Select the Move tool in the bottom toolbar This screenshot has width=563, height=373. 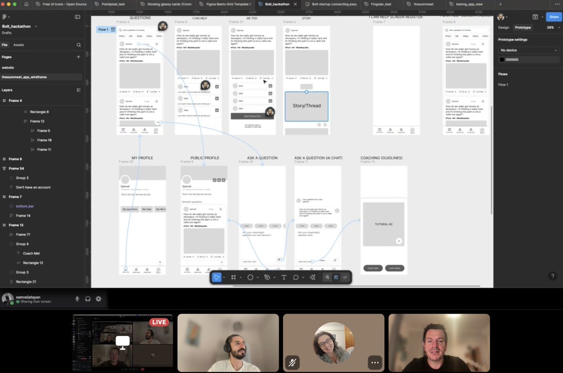tap(217, 278)
